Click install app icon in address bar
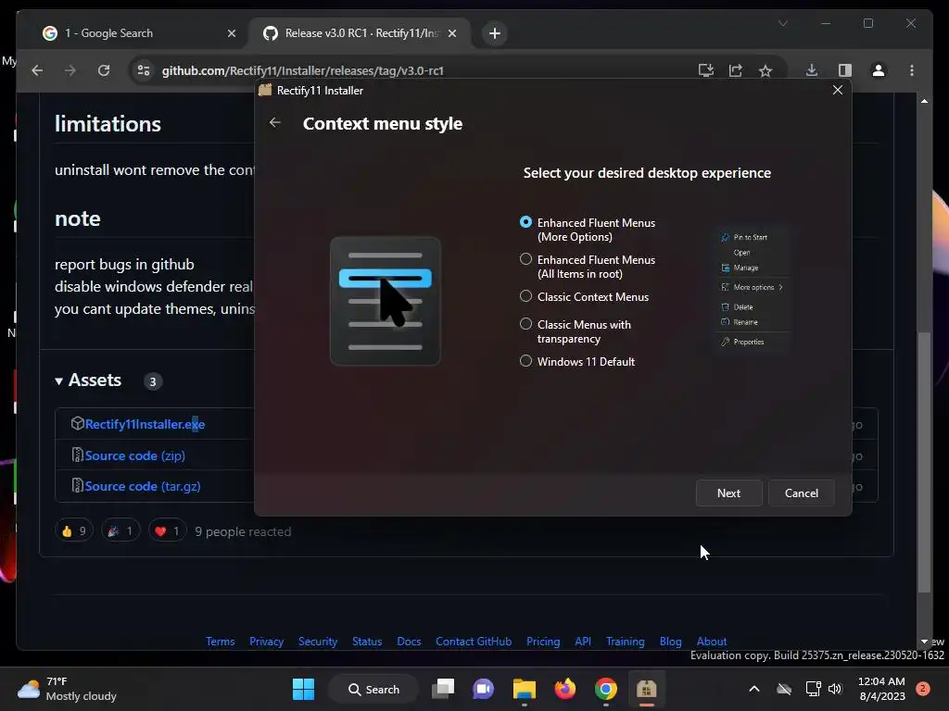The width and height of the screenshot is (949, 711). click(705, 70)
